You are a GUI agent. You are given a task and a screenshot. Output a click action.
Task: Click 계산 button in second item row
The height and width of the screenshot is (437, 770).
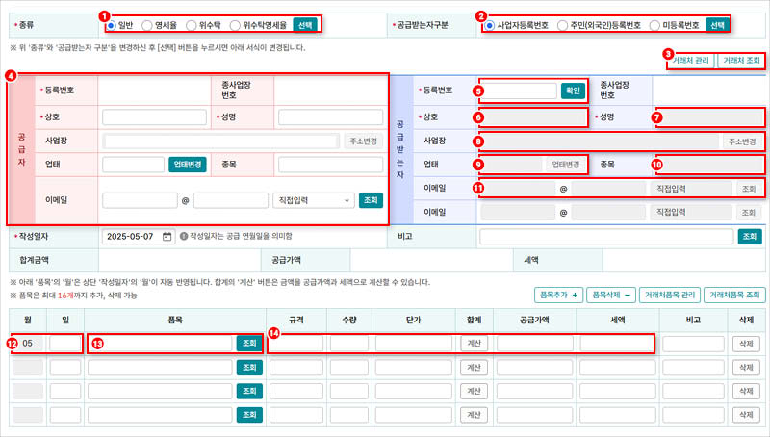click(474, 368)
